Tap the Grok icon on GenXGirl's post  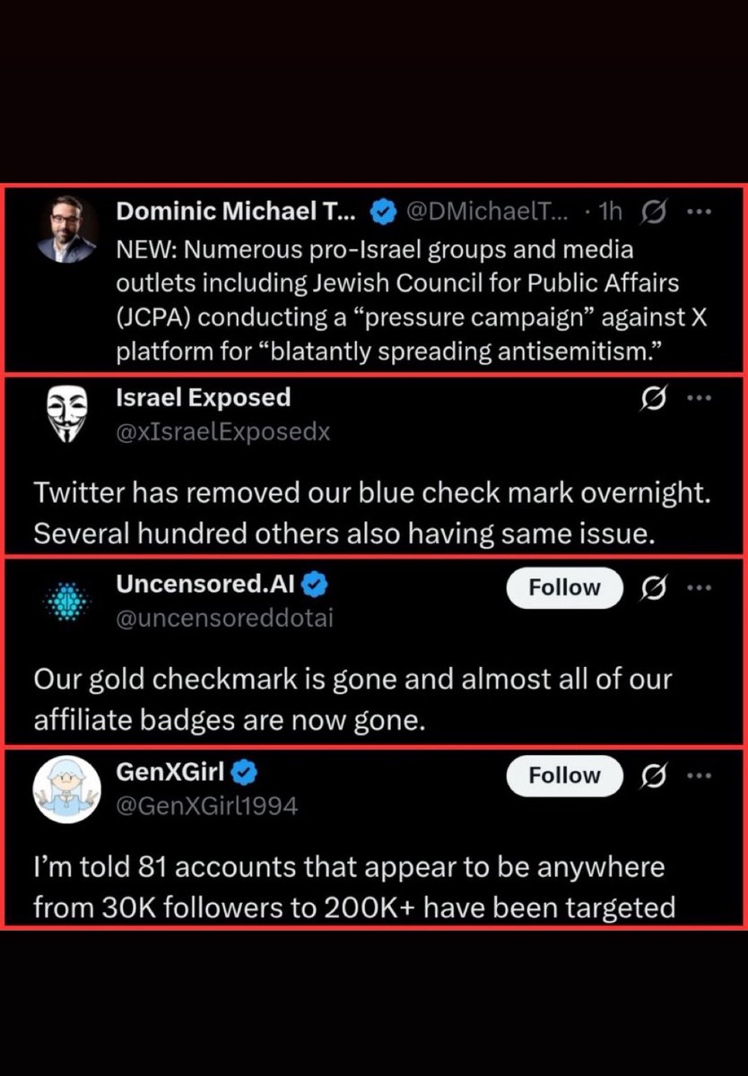click(654, 776)
